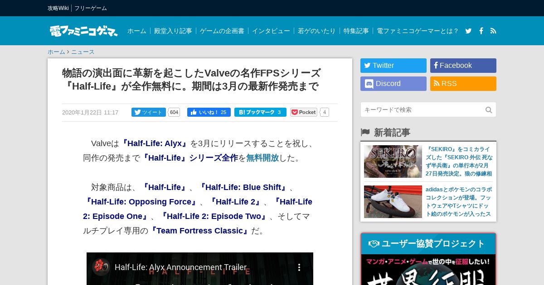Open 特集記事 menu item

click(x=356, y=31)
